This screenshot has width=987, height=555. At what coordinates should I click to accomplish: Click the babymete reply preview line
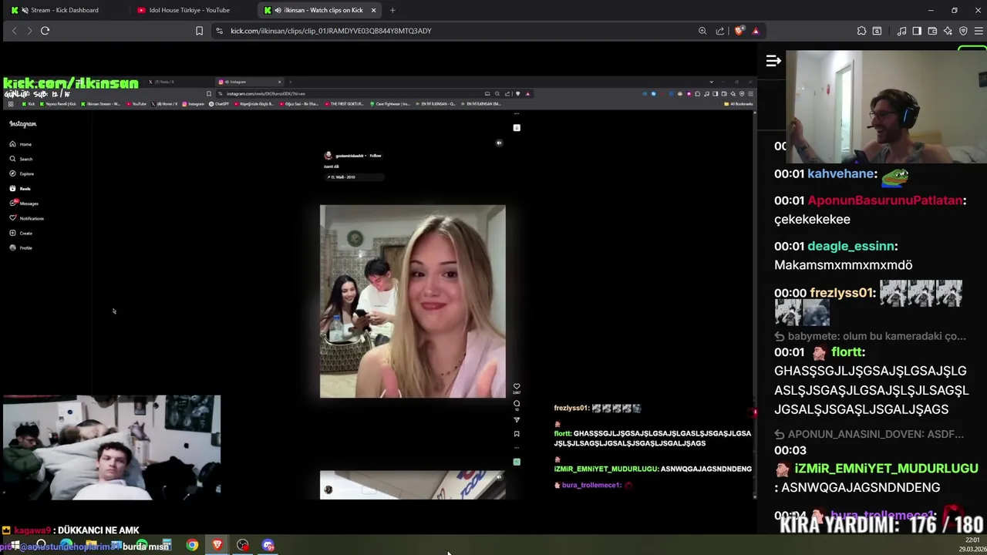tap(870, 336)
